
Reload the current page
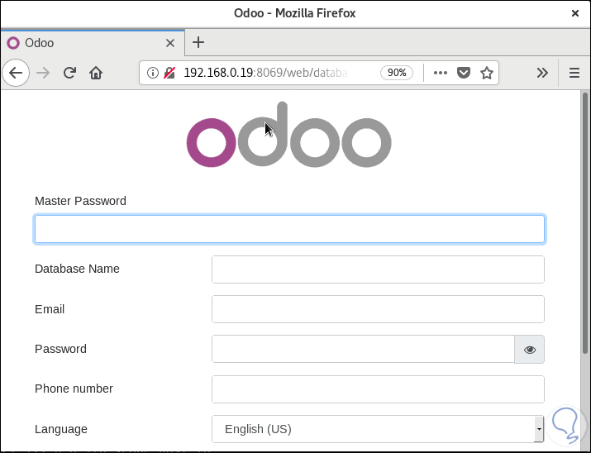(x=69, y=73)
